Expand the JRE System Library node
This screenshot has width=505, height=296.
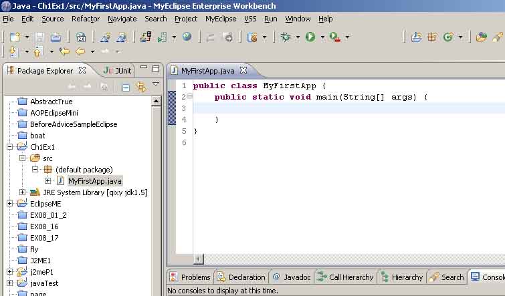click(x=22, y=192)
